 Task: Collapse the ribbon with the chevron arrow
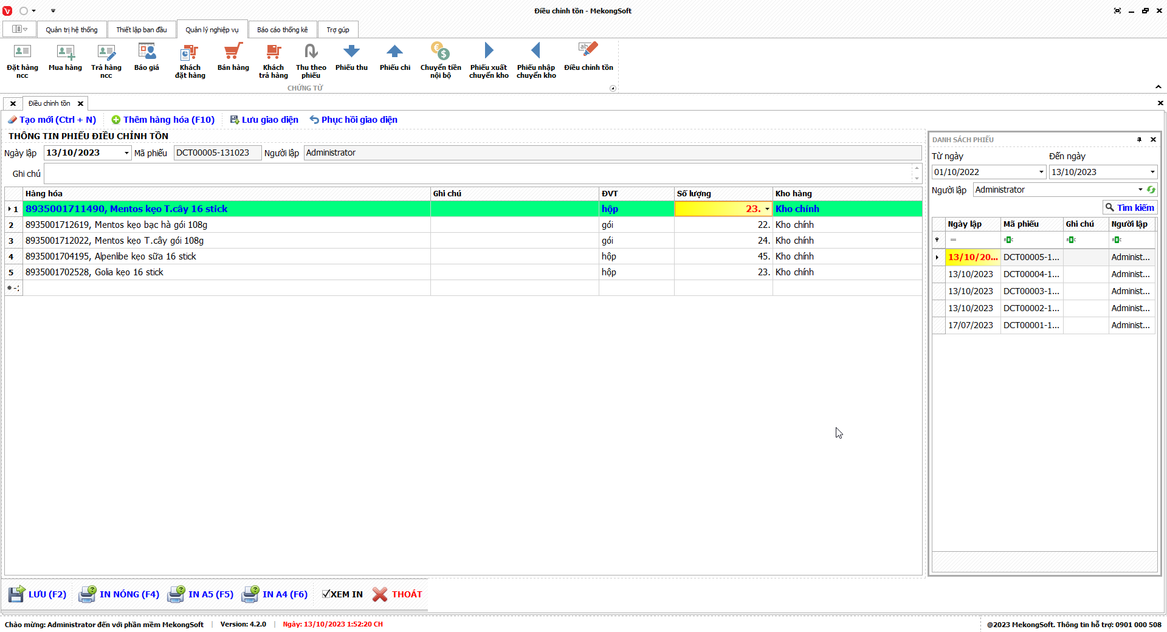point(1158,87)
